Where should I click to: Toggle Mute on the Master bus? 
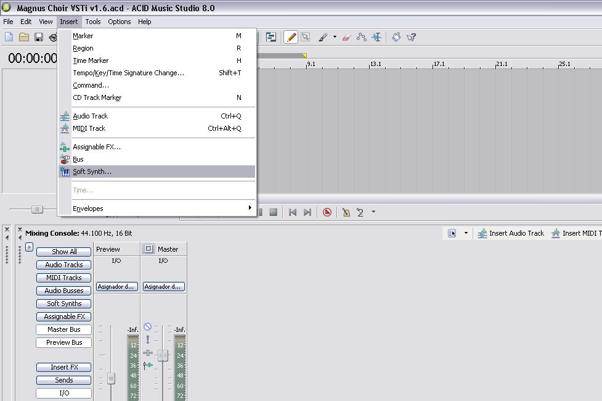pyautogui.click(x=147, y=327)
